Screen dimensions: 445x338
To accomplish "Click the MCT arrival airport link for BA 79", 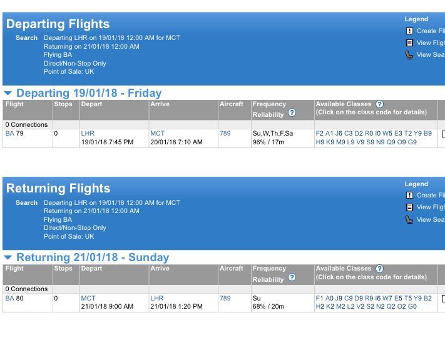I will coord(157,133).
